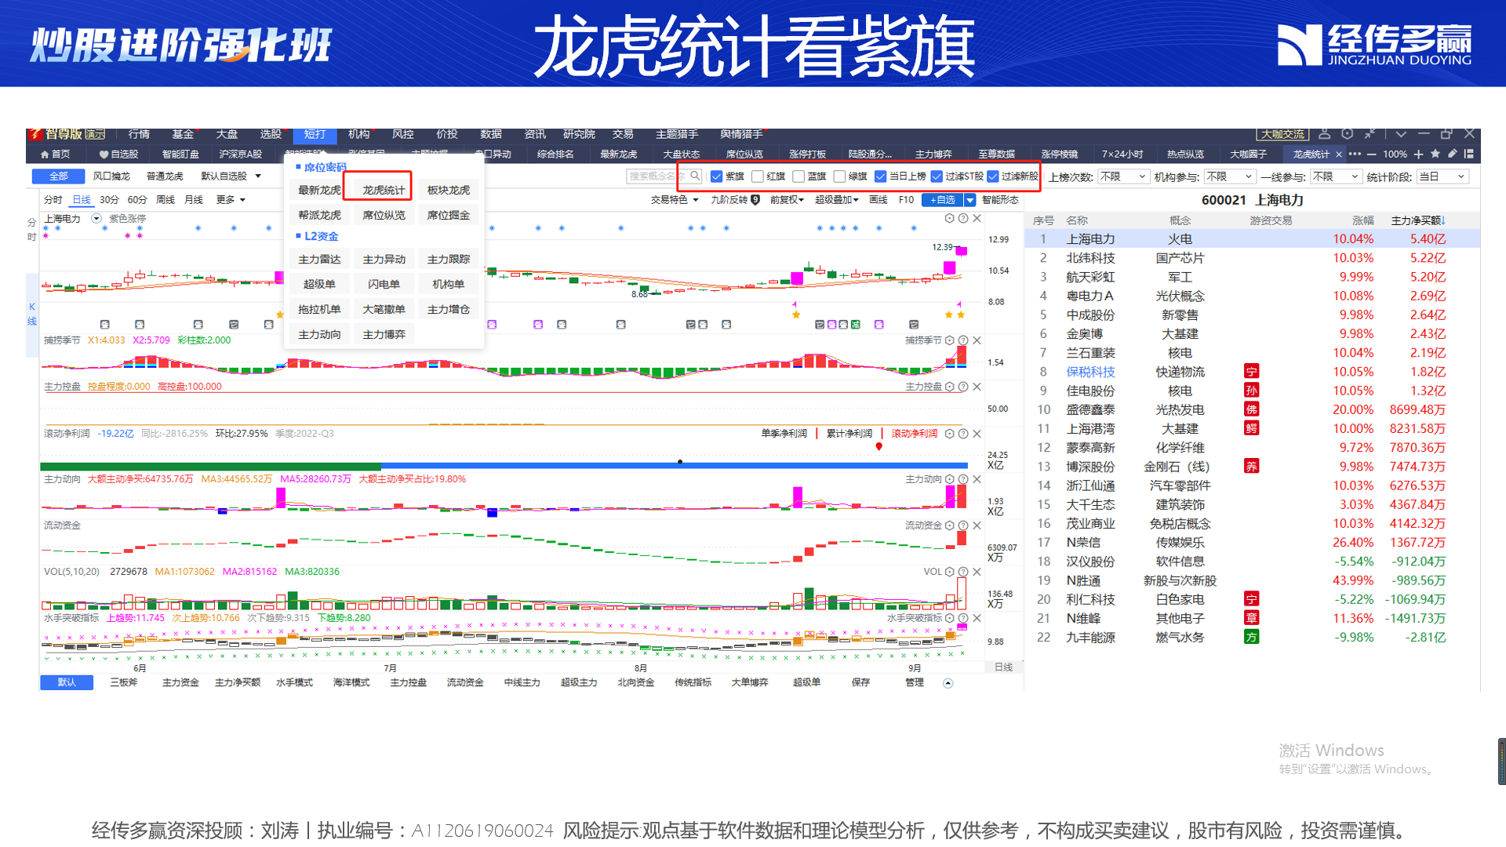Select 龙虎统计 in the 席位密码 menu
The width and height of the screenshot is (1506, 847).
tap(384, 190)
